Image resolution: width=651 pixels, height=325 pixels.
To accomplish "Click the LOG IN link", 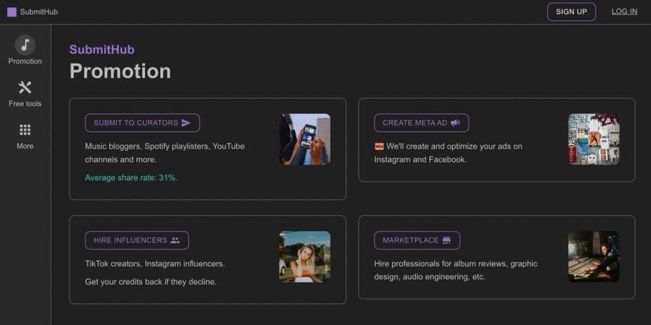I will click(624, 11).
